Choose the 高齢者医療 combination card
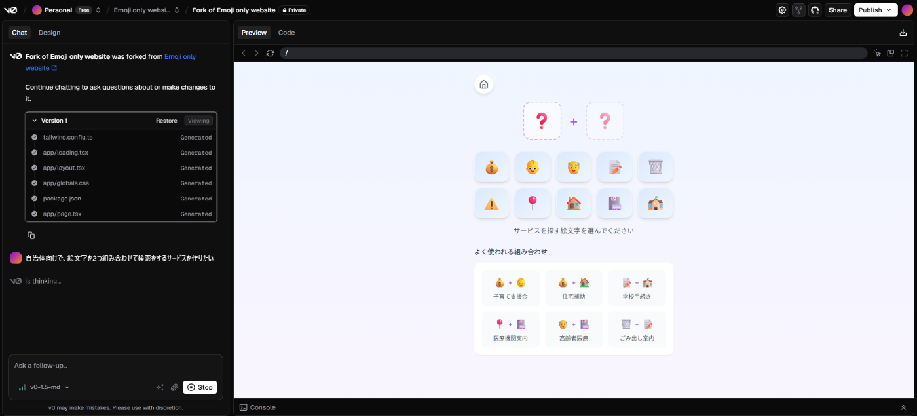This screenshot has height=416, width=917. 574,330
